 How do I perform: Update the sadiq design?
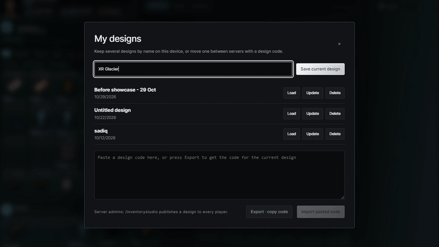[312, 134]
